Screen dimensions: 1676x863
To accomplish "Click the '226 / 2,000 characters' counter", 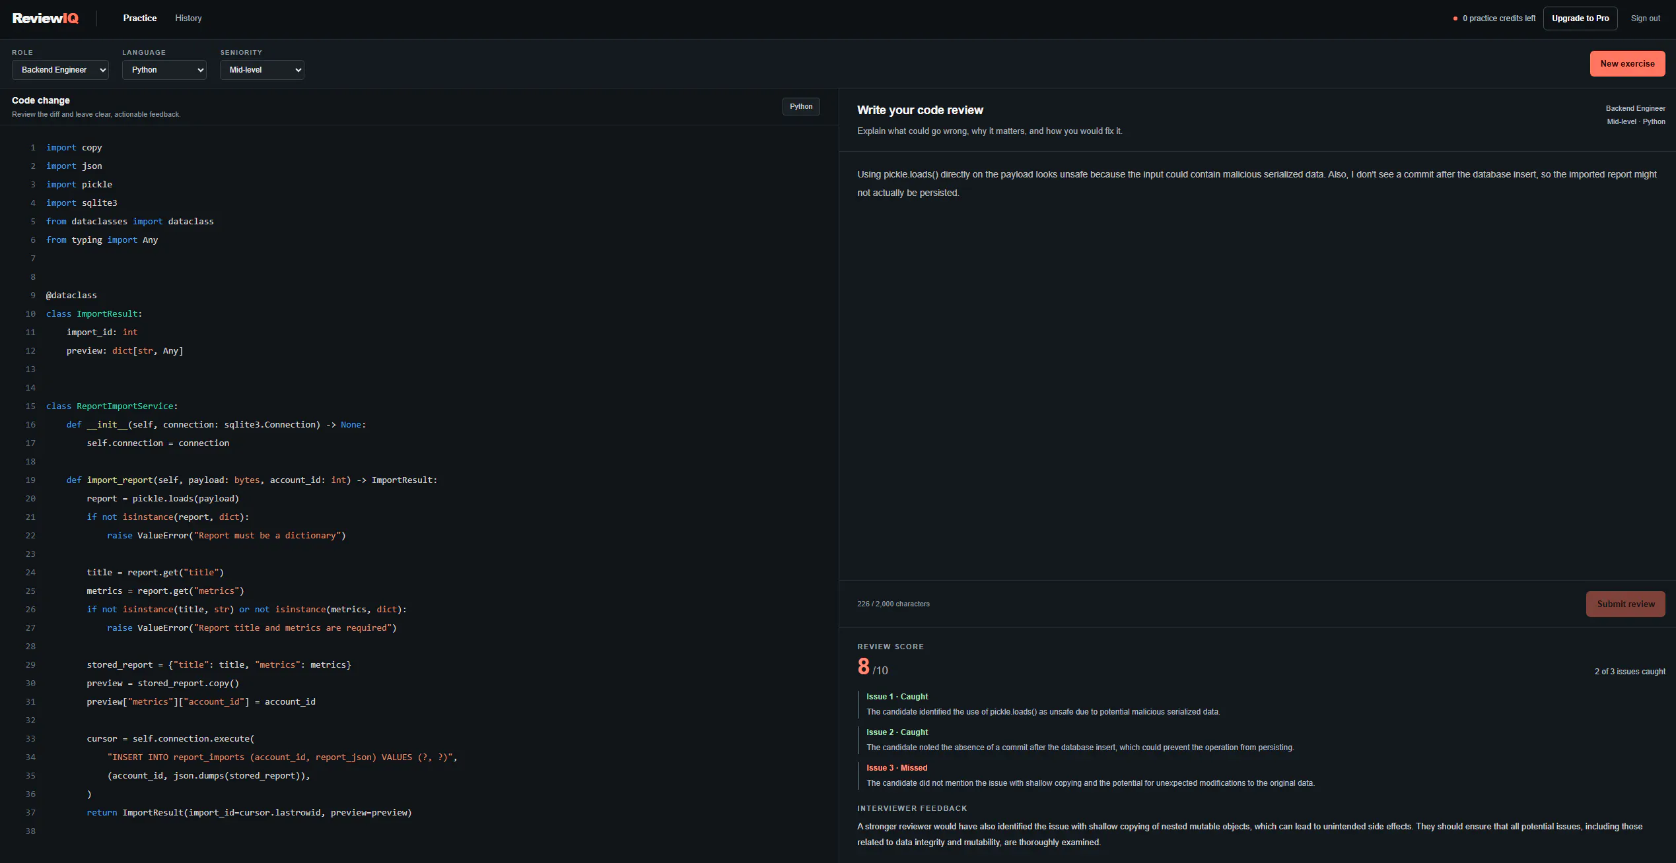I will click(893, 604).
